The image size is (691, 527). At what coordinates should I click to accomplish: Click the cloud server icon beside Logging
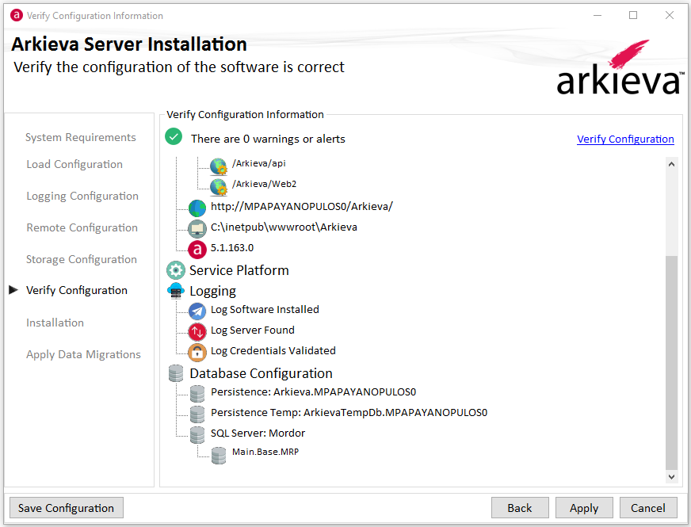pos(175,291)
